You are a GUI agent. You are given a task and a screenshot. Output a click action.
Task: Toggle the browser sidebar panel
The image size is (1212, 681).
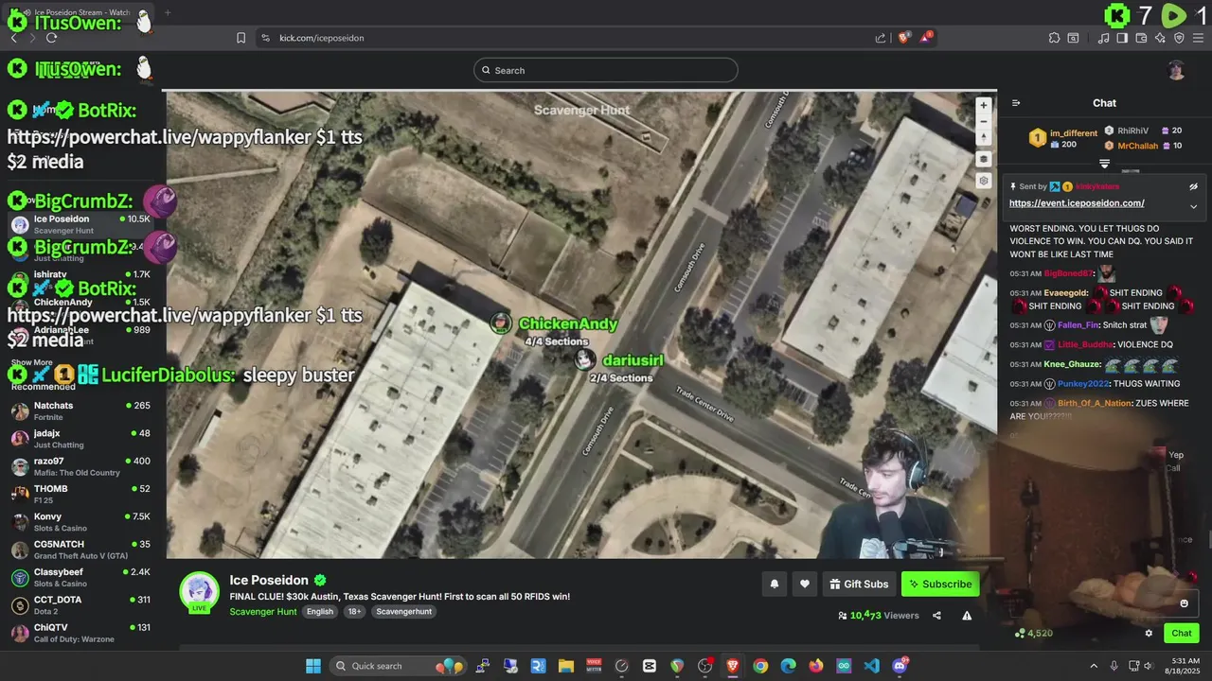1122,38
